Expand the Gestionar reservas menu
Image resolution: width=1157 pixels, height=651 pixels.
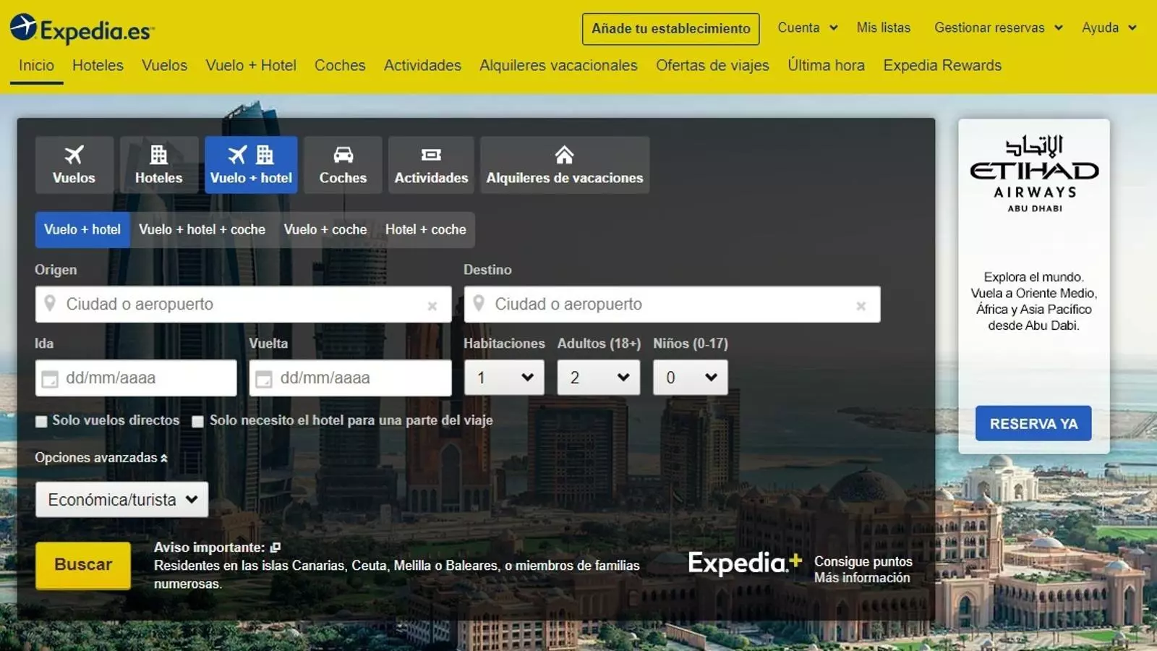(999, 27)
